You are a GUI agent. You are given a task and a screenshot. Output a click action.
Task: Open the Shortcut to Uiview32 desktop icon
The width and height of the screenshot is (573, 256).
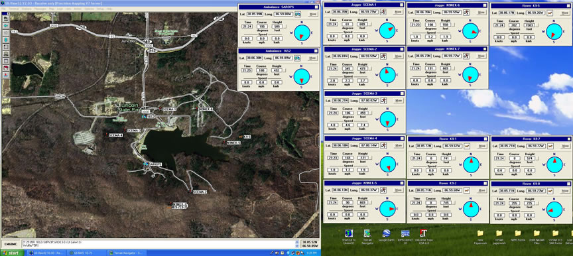tap(349, 237)
